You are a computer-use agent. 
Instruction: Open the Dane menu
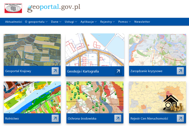tap(55, 22)
